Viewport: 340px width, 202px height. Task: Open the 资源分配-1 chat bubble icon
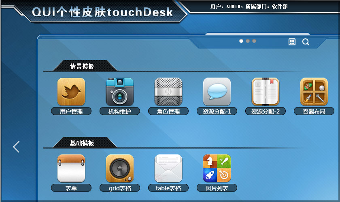coord(217,92)
